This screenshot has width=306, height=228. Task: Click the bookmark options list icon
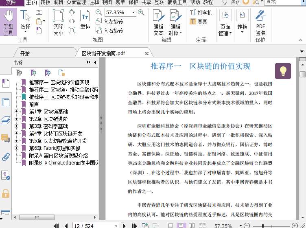click(x=62, y=73)
